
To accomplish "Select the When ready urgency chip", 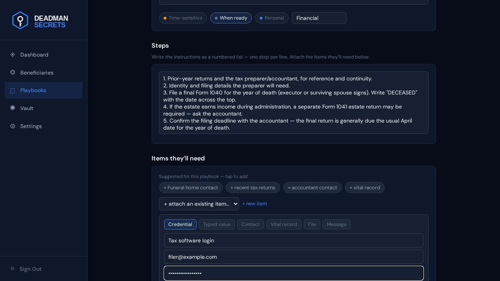I will [231, 18].
